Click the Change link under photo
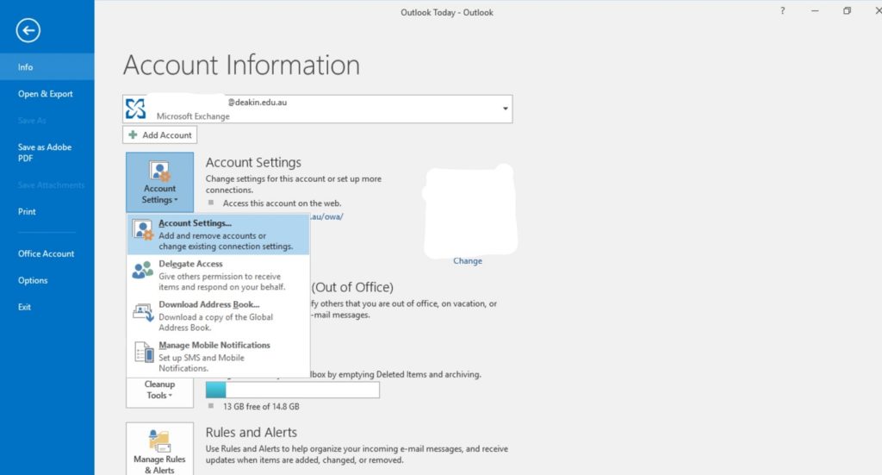The width and height of the screenshot is (882, 475). click(x=468, y=261)
